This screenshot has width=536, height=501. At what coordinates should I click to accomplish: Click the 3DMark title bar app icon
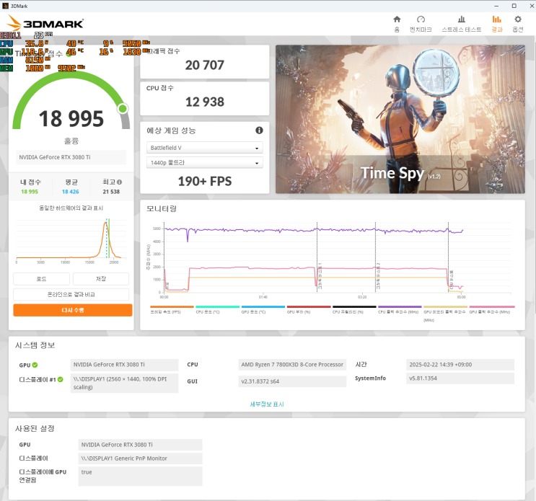[5, 6]
